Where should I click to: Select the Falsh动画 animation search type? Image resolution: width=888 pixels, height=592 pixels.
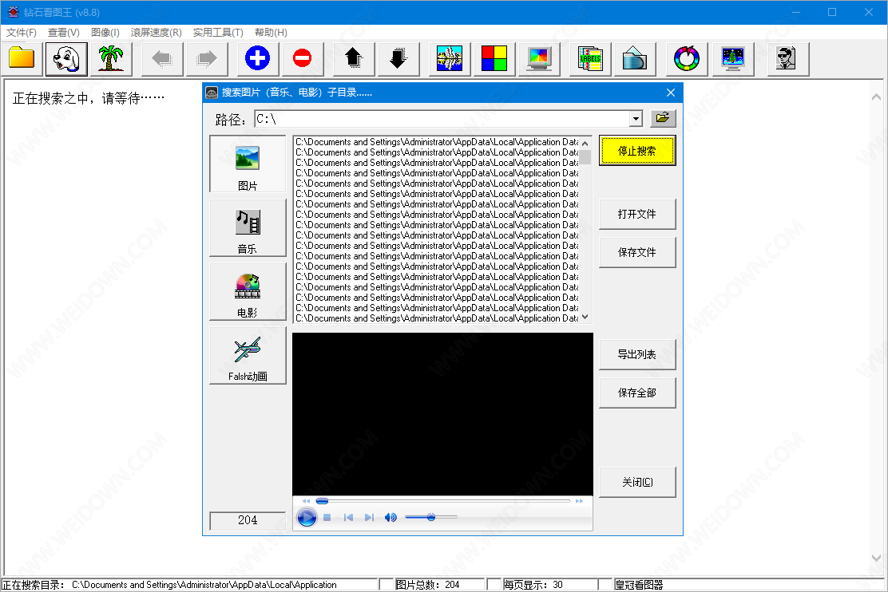point(248,355)
